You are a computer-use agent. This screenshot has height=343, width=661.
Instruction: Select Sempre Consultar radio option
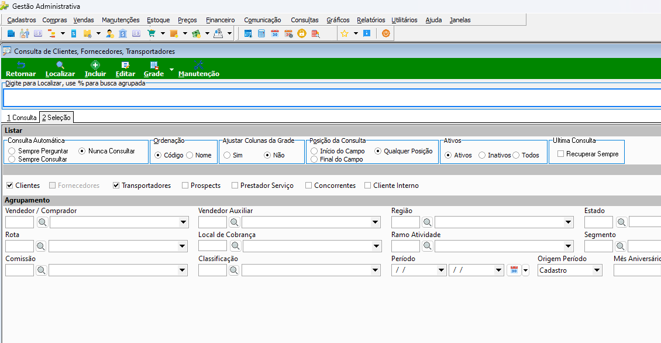coord(12,159)
